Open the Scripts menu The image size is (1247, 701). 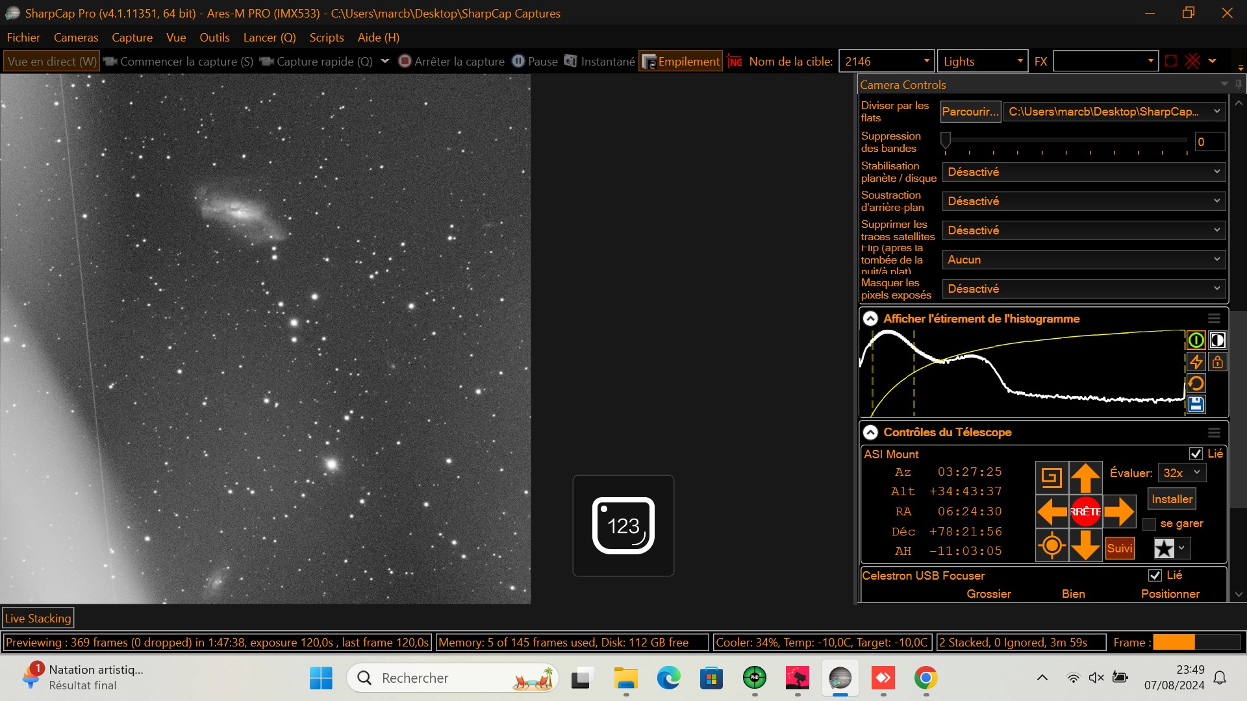327,38
